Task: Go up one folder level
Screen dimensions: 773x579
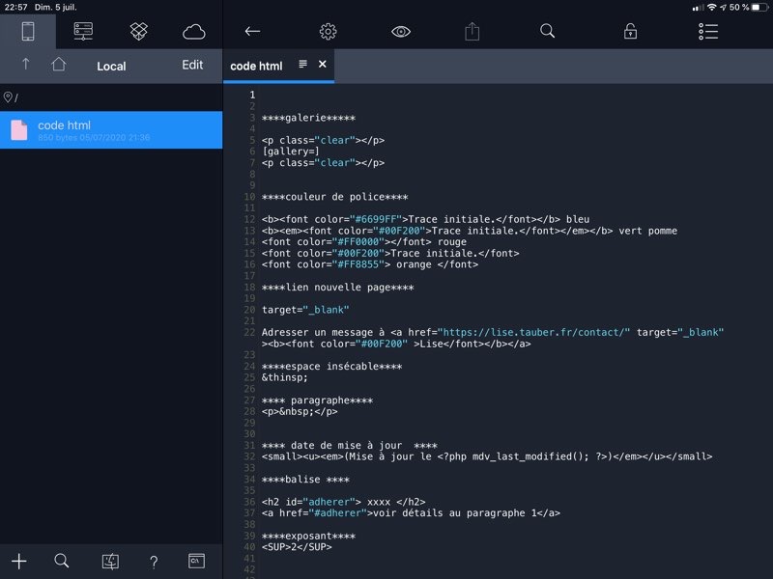Action: [x=26, y=65]
